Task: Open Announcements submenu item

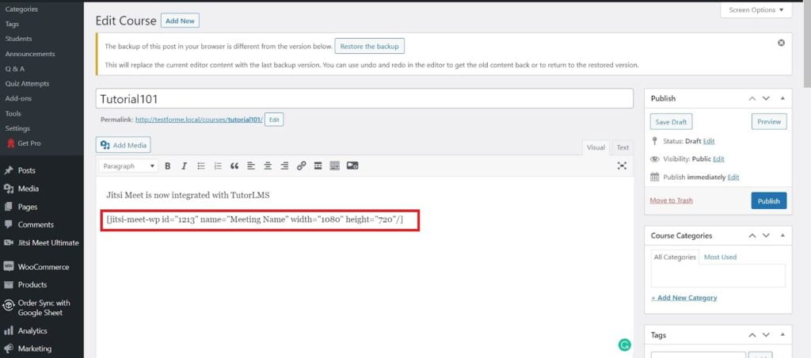Action: [30, 54]
